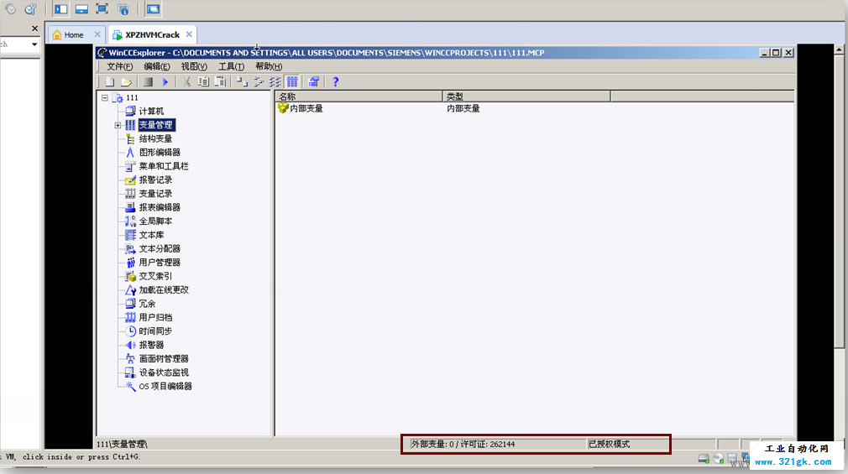Open the 编辑(E) menu

coord(157,66)
